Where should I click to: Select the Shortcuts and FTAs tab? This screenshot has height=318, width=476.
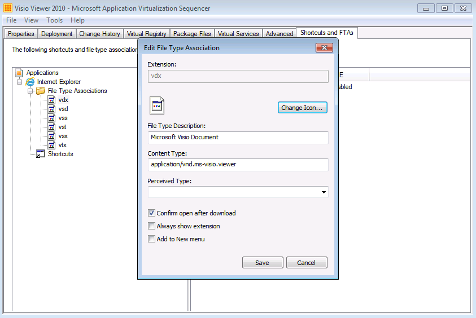click(x=327, y=33)
